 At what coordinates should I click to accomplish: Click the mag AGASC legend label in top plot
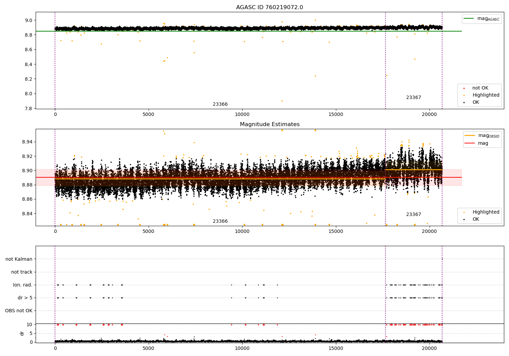[488, 19]
